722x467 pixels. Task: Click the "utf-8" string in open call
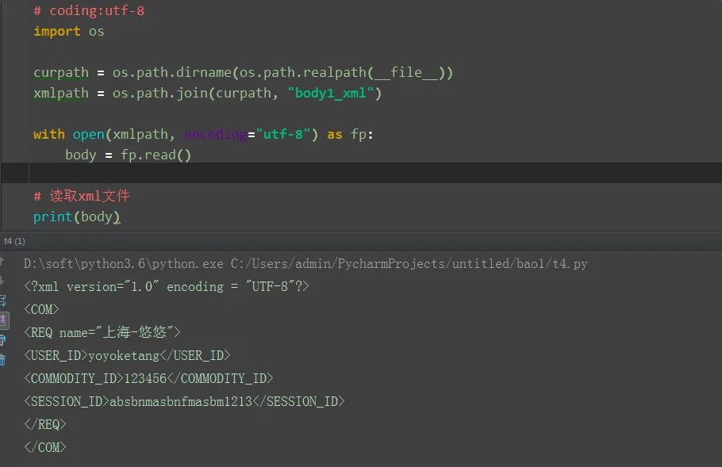point(283,134)
